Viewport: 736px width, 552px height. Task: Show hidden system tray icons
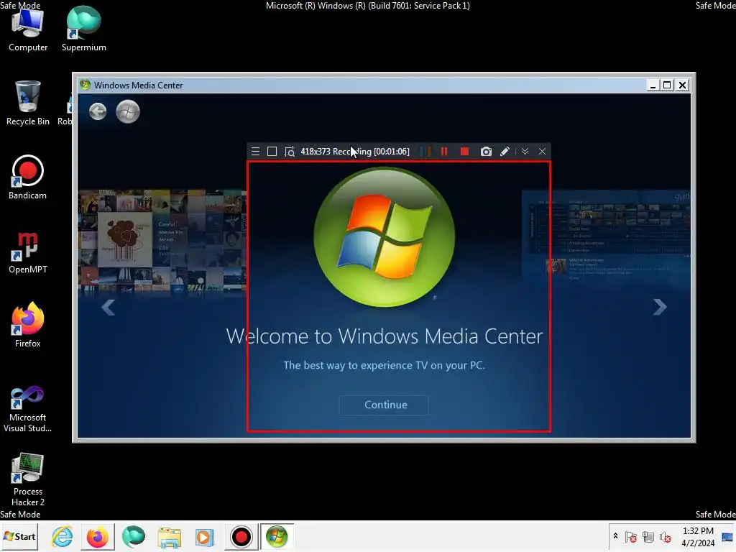[x=615, y=536]
